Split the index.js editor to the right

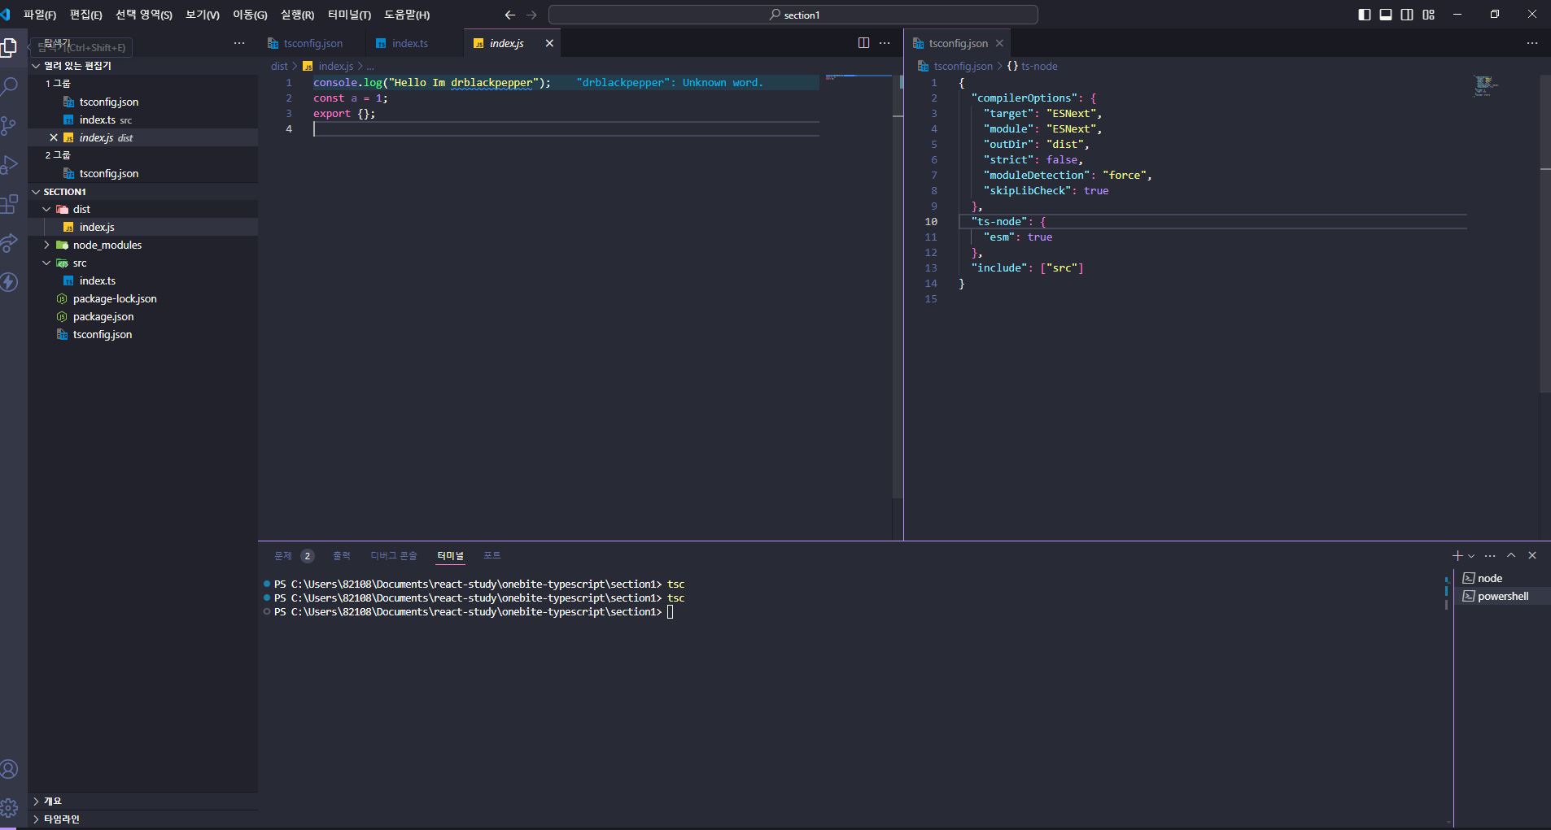863,43
